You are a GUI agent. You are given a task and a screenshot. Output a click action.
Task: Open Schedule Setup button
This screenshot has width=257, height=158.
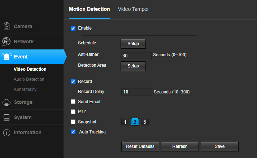pos(133,44)
